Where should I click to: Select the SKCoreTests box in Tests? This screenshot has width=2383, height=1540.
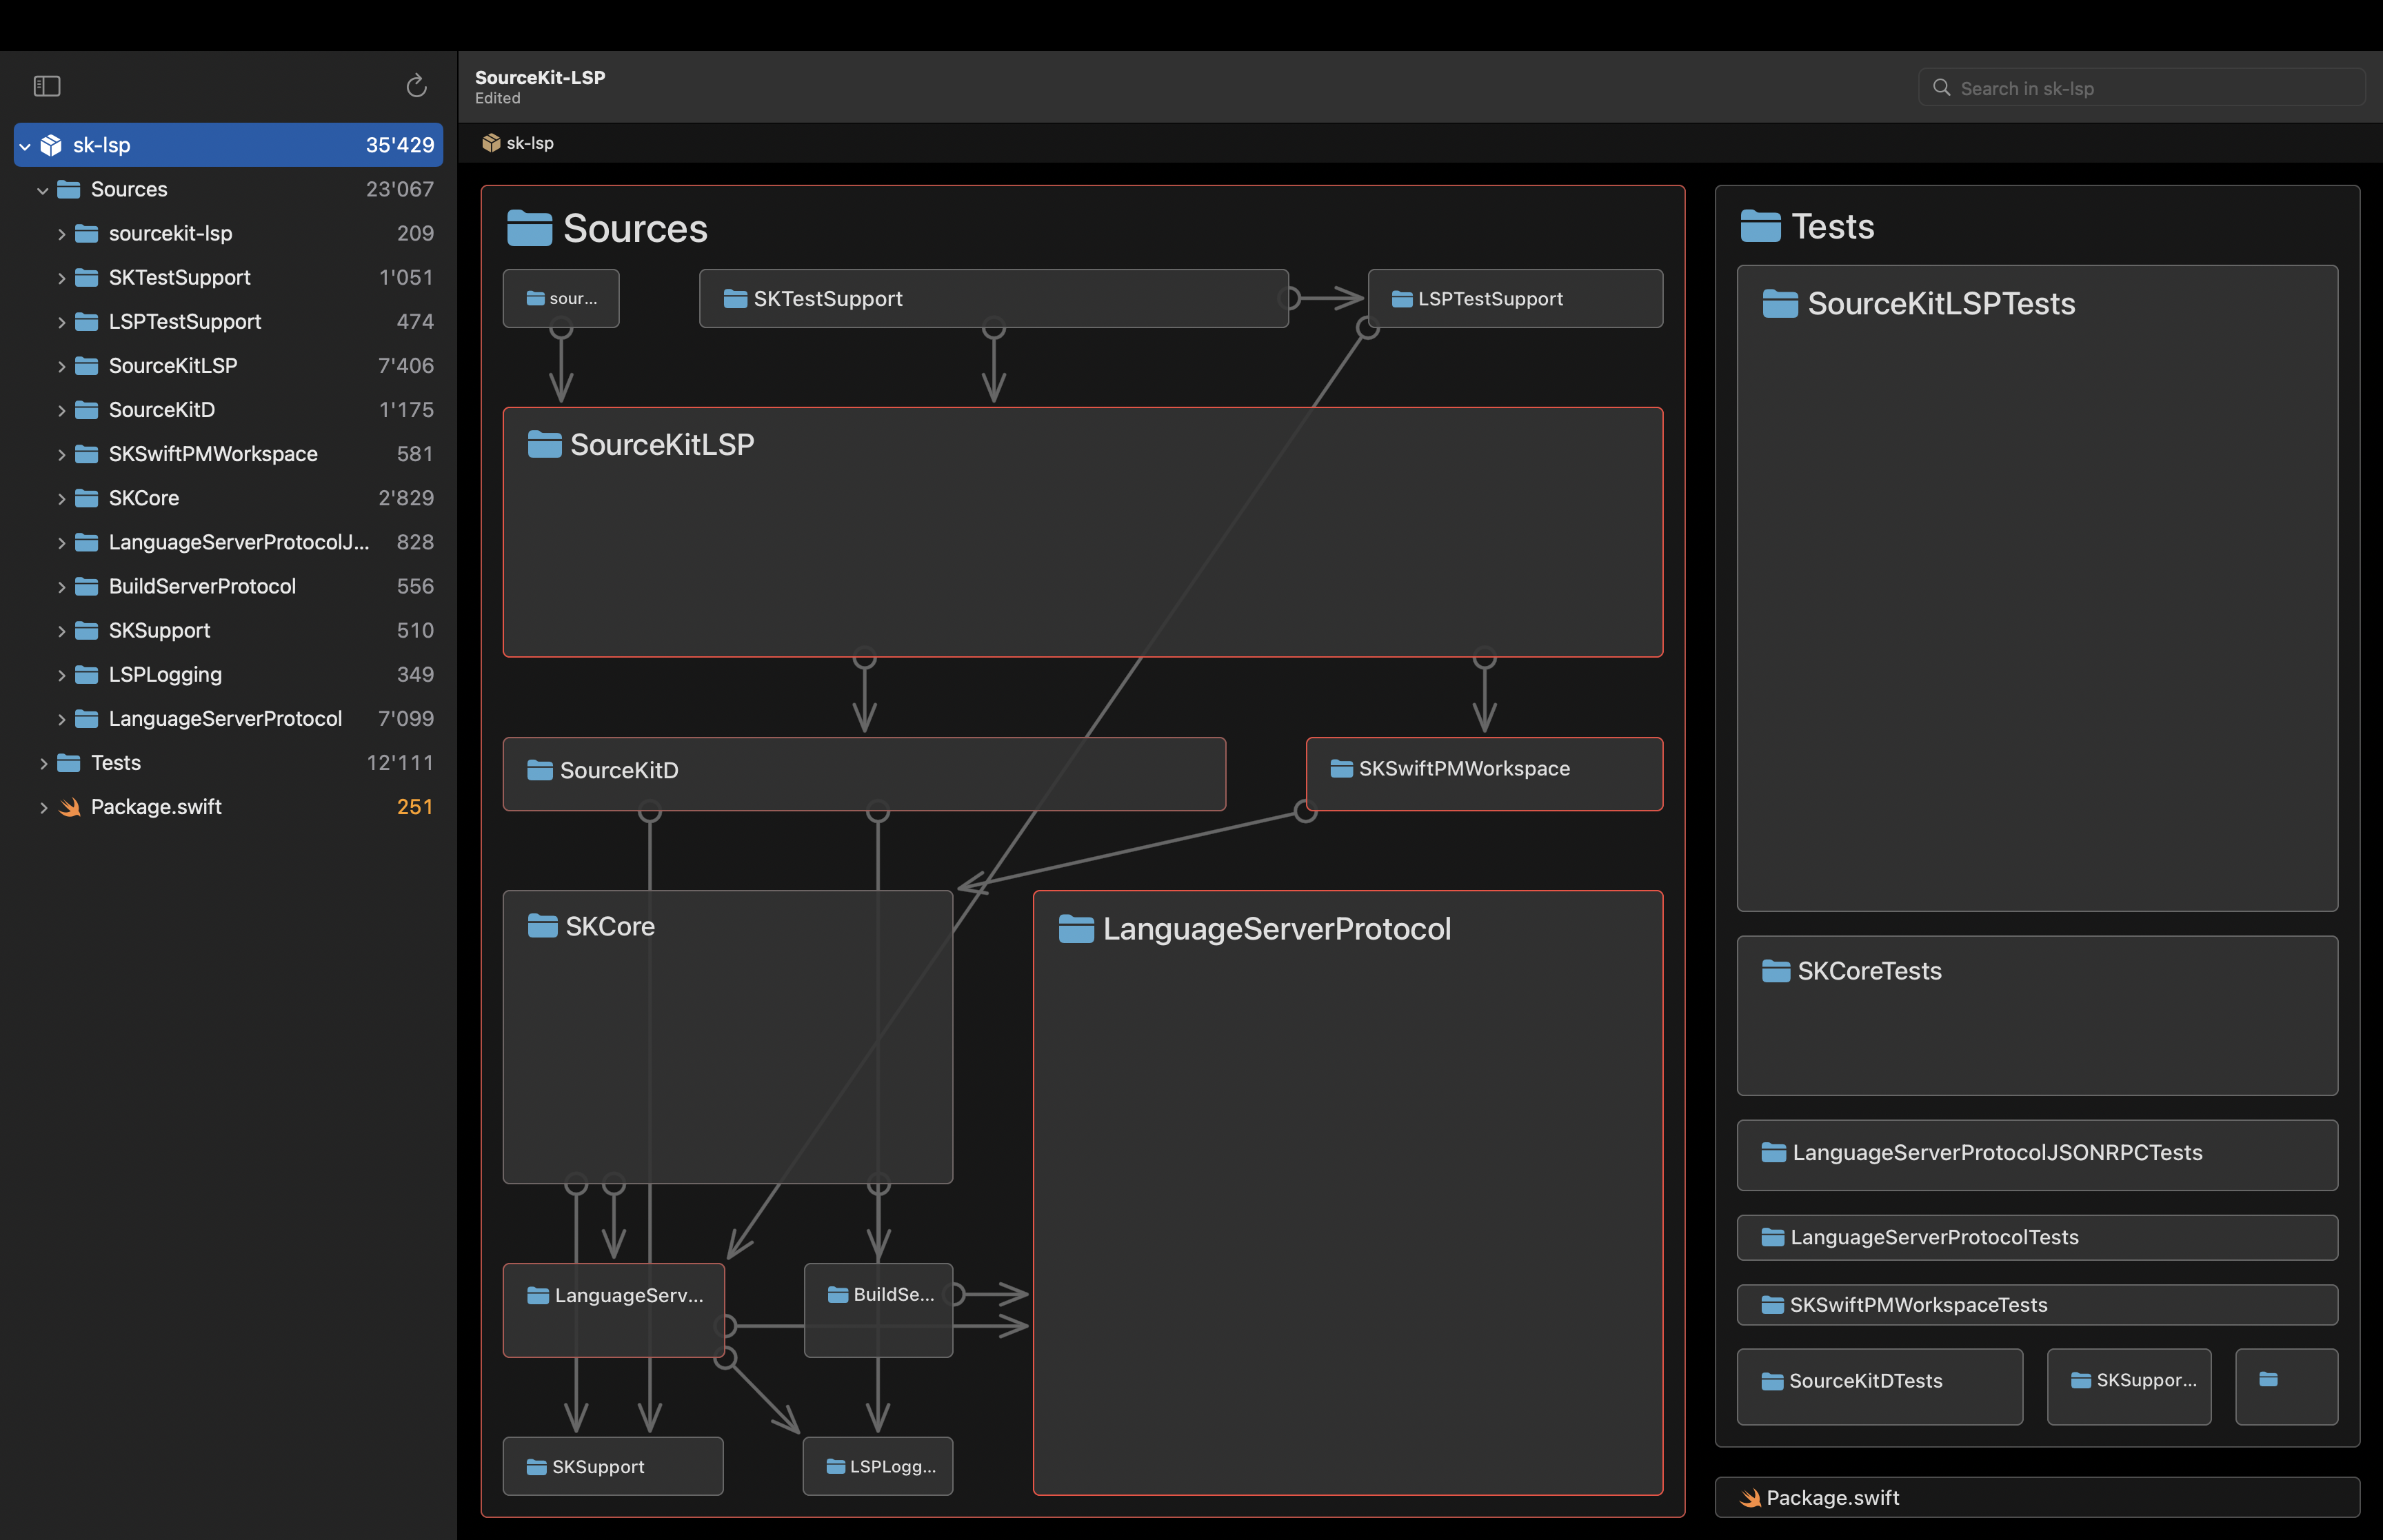click(x=2037, y=1015)
